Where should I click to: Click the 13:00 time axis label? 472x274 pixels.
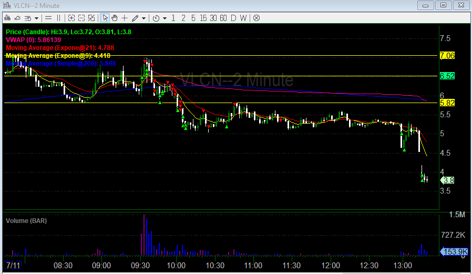[403, 266]
